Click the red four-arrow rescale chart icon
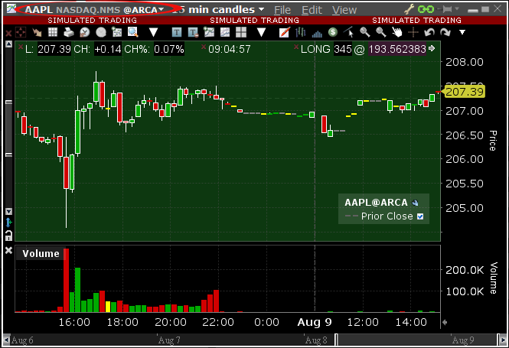Viewport: 509px width, 348px height. pyautogui.click(x=21, y=32)
